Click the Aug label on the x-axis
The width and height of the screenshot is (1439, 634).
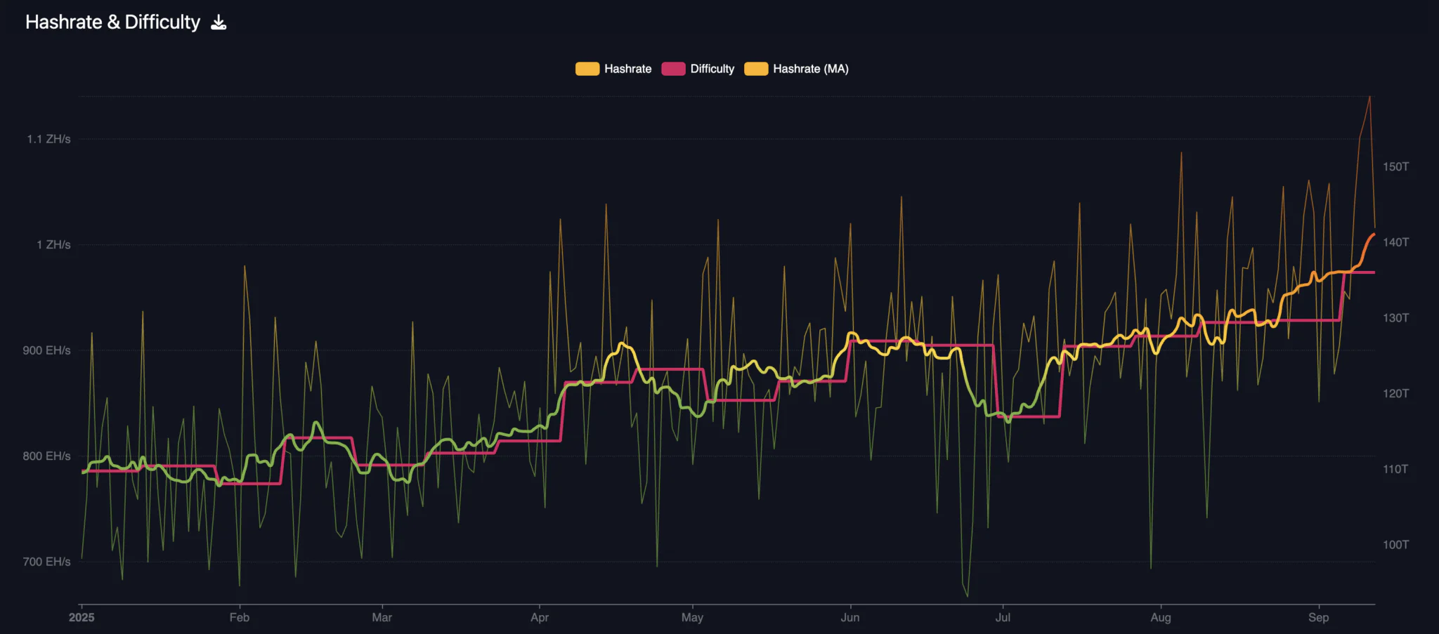pos(1161,617)
